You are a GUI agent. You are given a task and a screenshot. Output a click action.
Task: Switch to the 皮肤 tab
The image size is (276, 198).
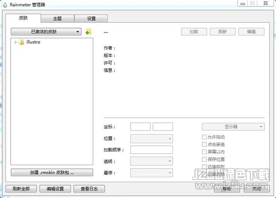tap(24, 18)
